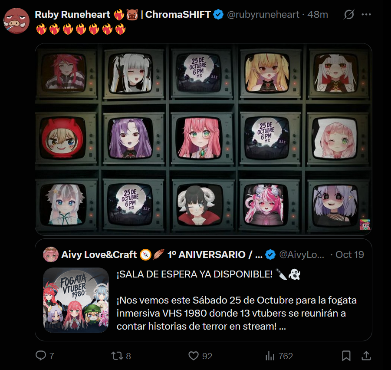The image size is (391, 370).
Task: Click the Fogata Vtuber 1980 thumbnail
Action: pos(76,300)
